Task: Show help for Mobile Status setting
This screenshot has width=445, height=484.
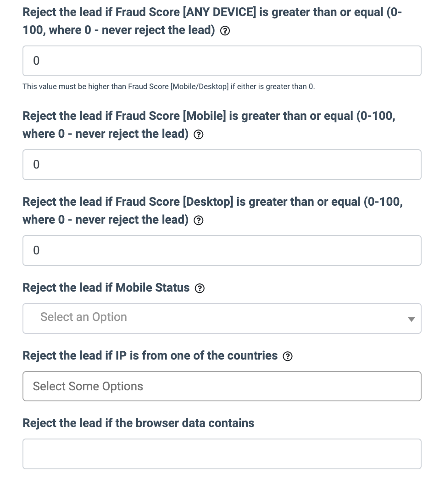Action: [200, 288]
